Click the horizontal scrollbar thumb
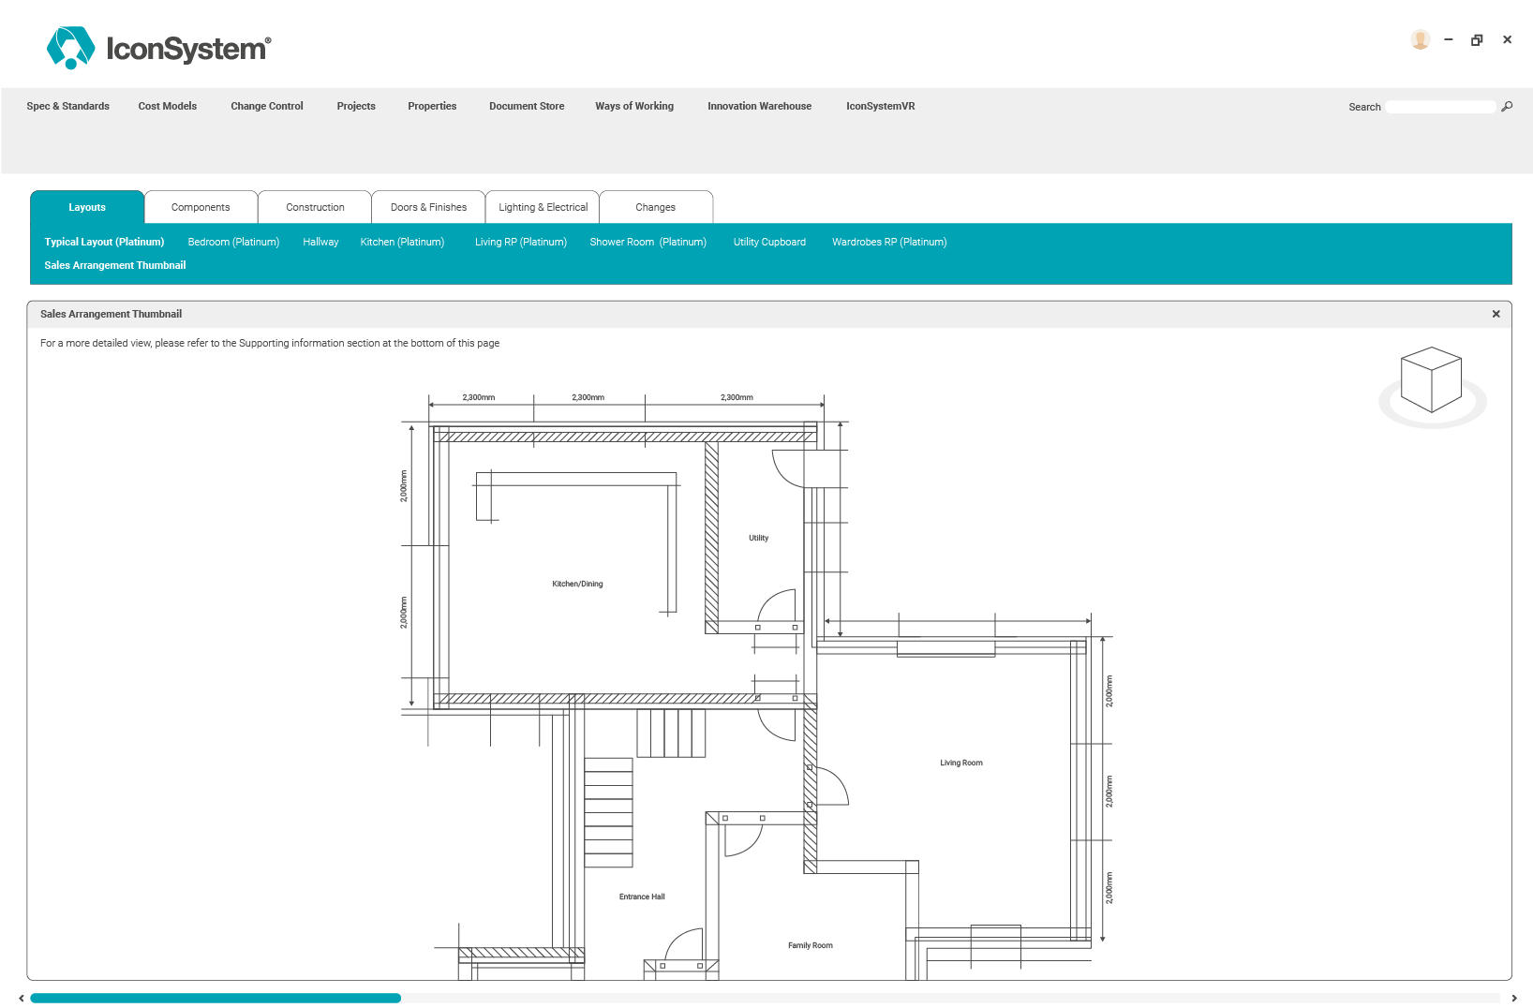The width and height of the screenshot is (1533, 1008). [x=216, y=999]
